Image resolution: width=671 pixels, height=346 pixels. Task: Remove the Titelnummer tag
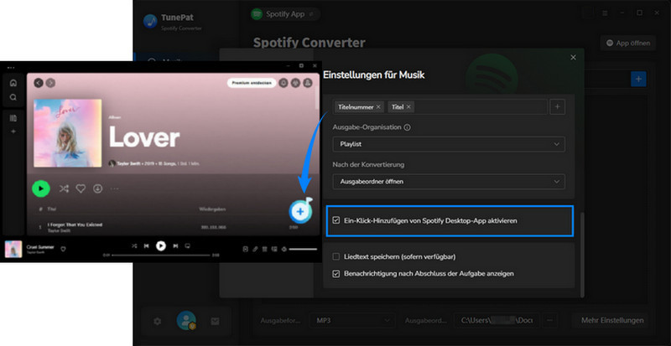pyautogui.click(x=378, y=107)
